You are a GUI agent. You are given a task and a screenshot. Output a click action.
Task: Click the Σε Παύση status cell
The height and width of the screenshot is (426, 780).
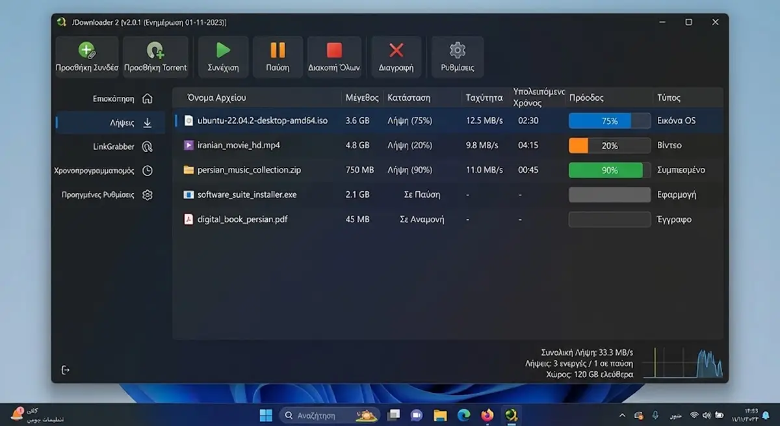(422, 194)
